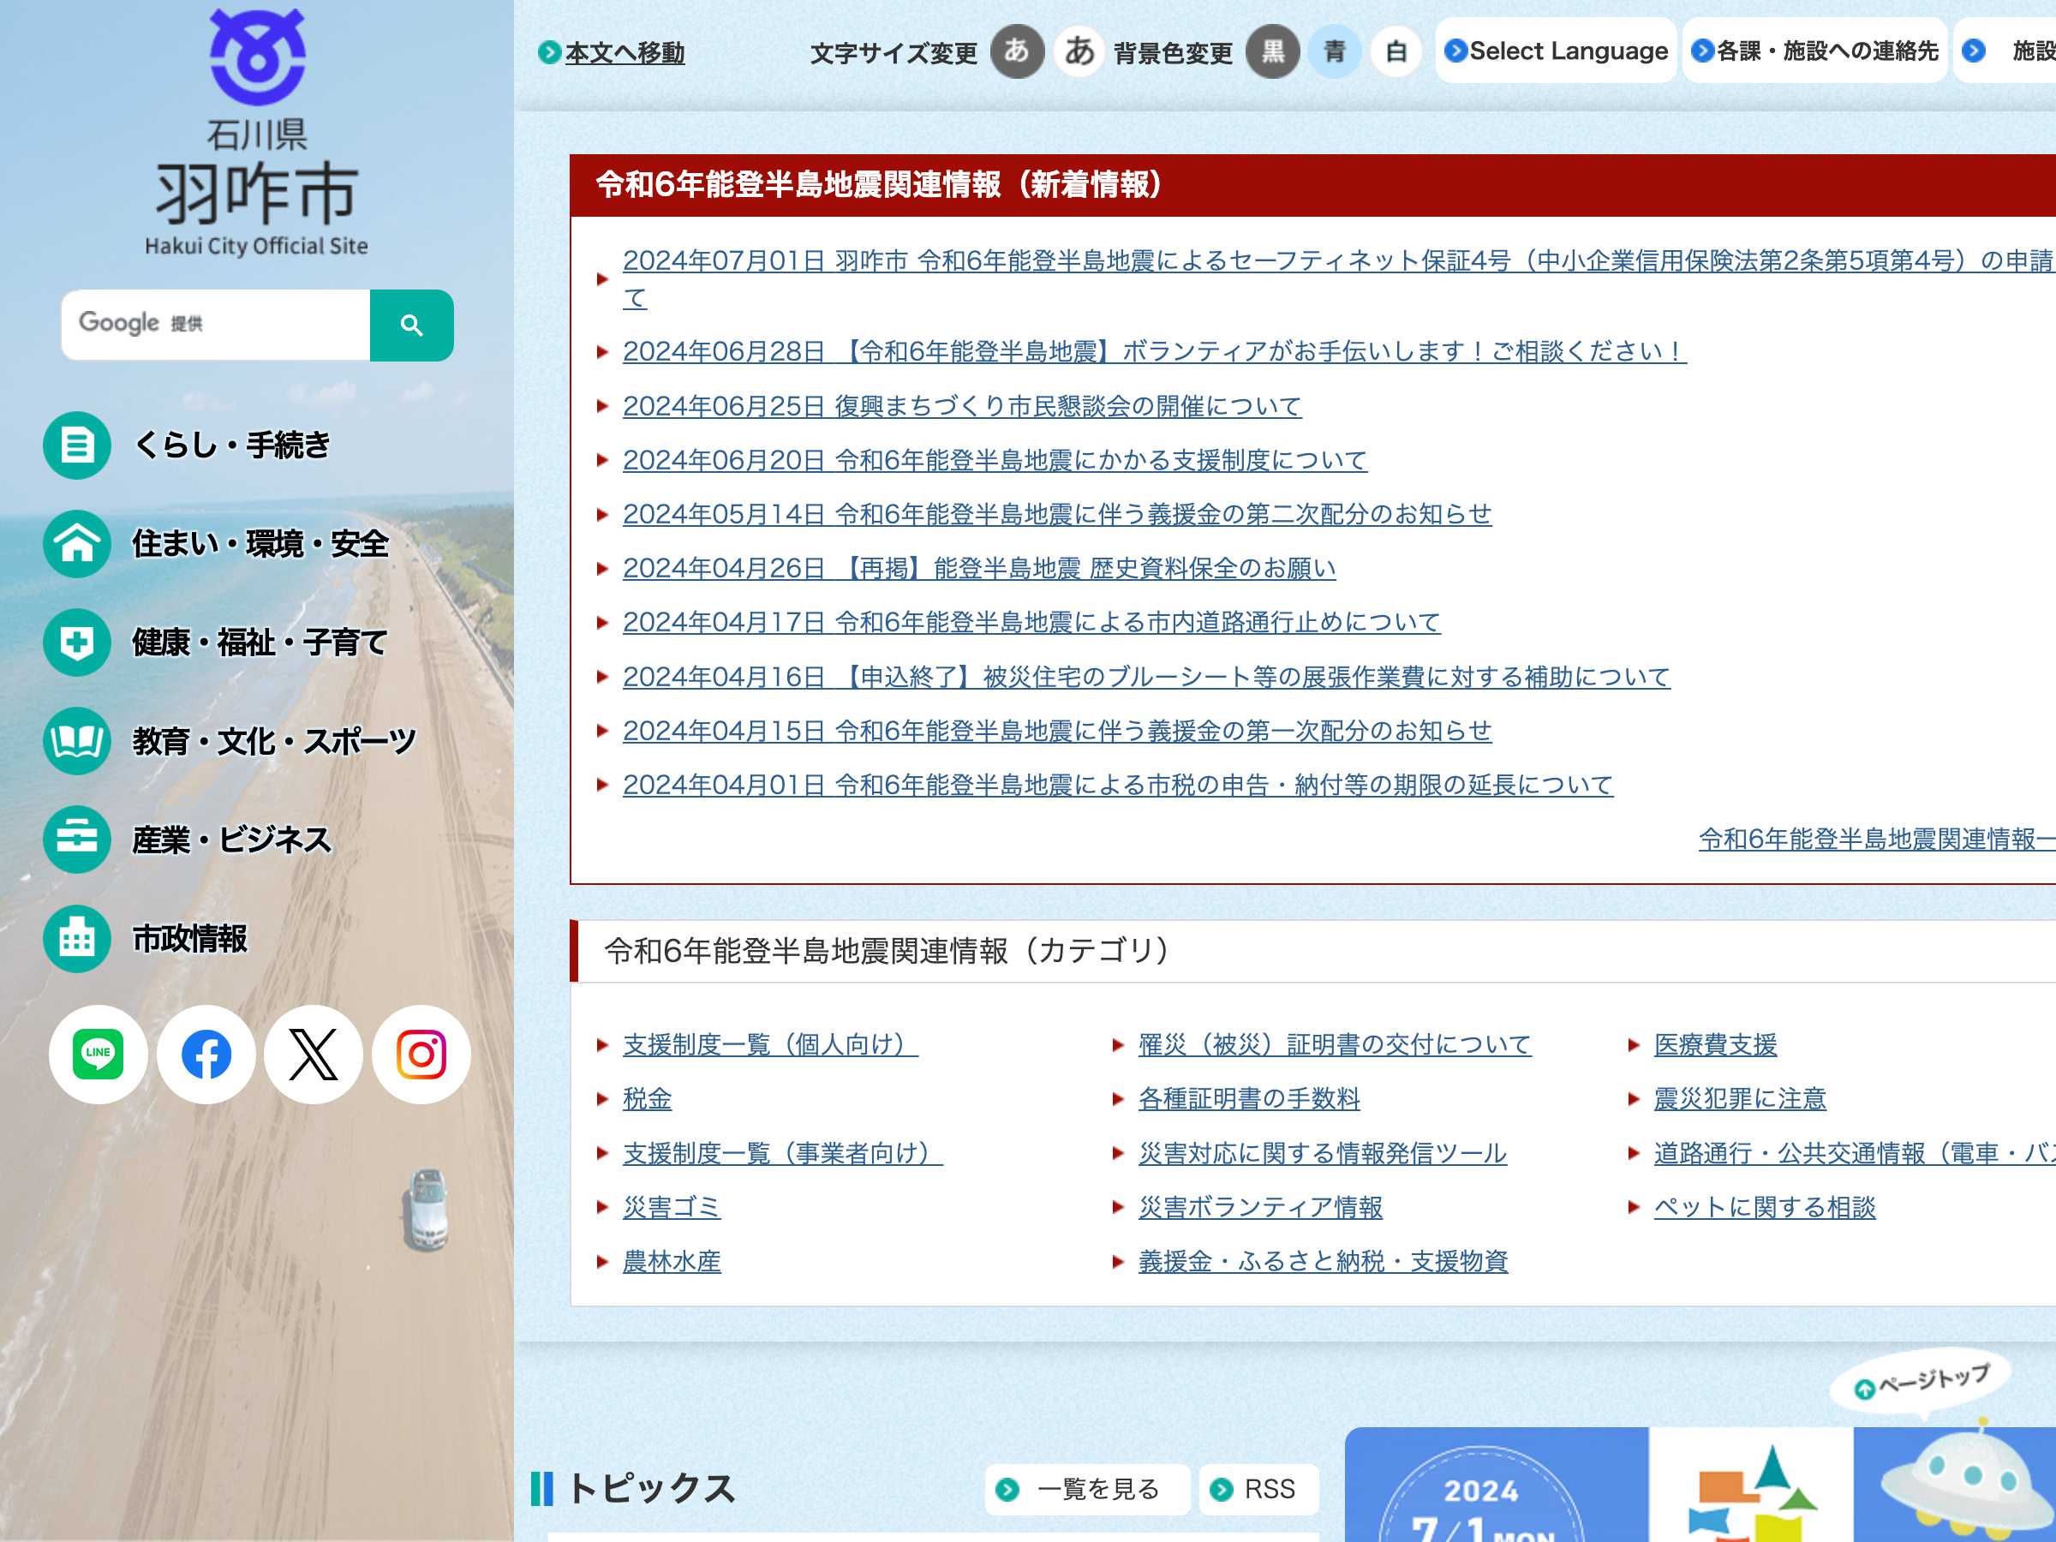Click the 2024 7/1 calendar banner
This screenshot has width=2056, height=1542.
pyautogui.click(x=1497, y=1485)
